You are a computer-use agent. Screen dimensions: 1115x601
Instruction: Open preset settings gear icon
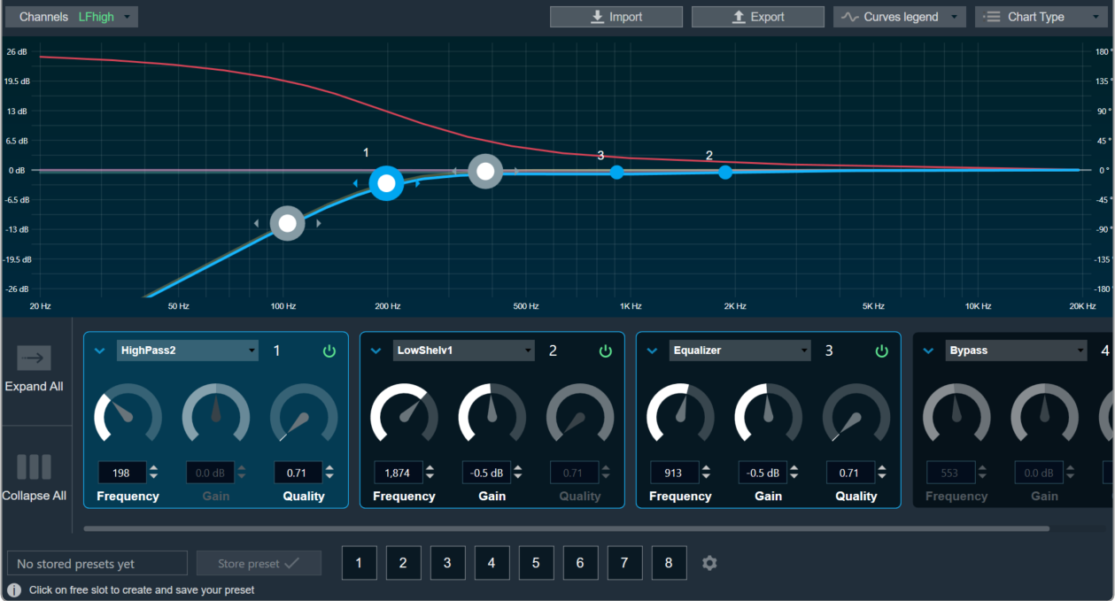709,563
